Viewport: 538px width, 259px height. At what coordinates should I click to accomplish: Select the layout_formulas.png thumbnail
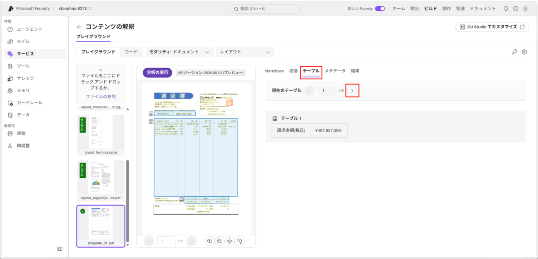coord(101,135)
